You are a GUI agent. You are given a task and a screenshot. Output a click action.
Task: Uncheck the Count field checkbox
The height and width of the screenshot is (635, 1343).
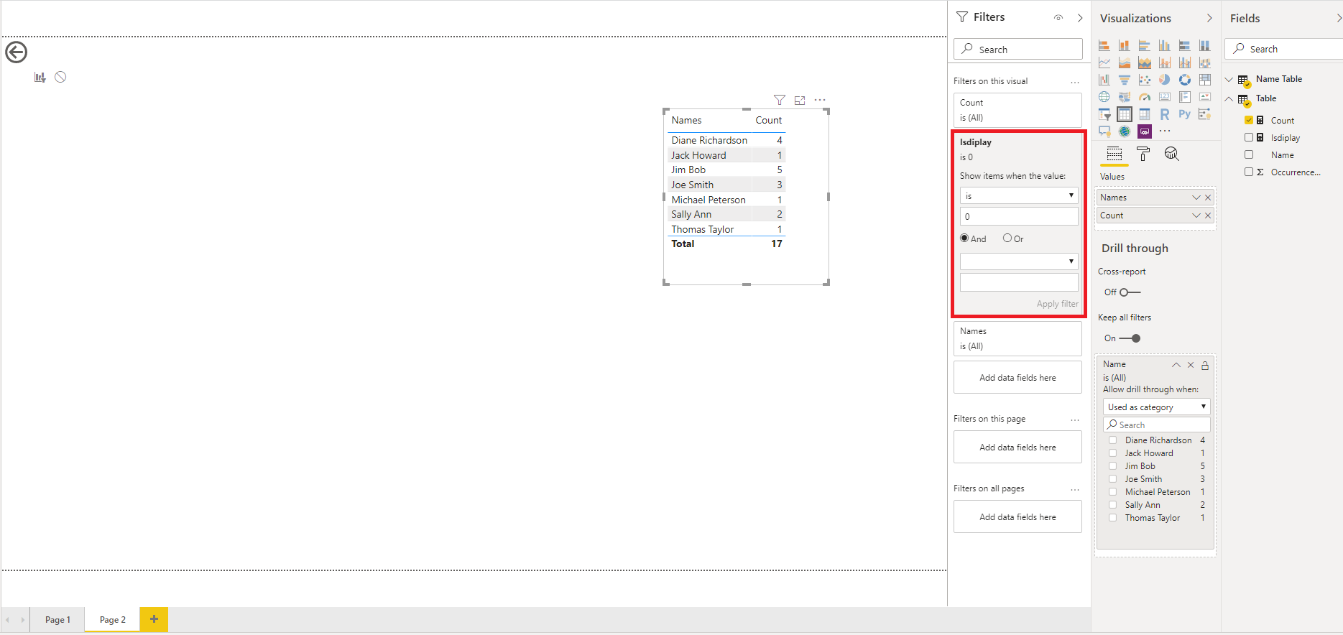point(1249,121)
